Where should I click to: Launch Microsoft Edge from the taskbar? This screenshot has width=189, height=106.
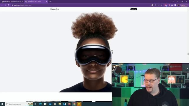[x=40, y=104]
